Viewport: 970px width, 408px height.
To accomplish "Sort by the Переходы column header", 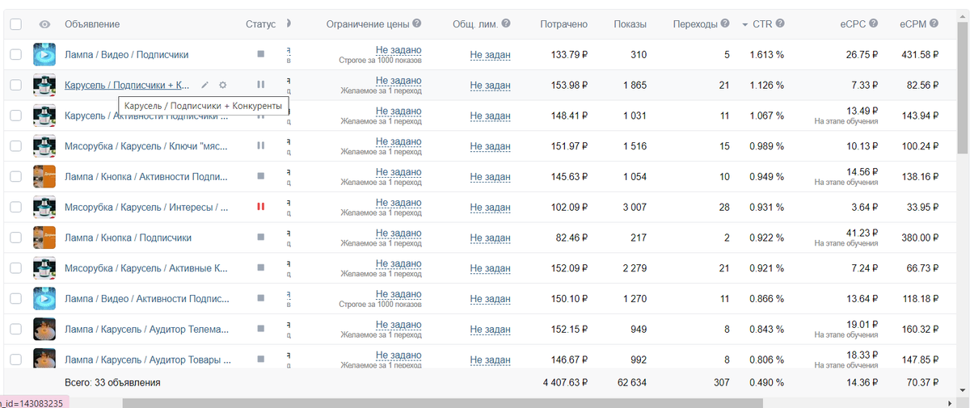I will click(x=695, y=24).
